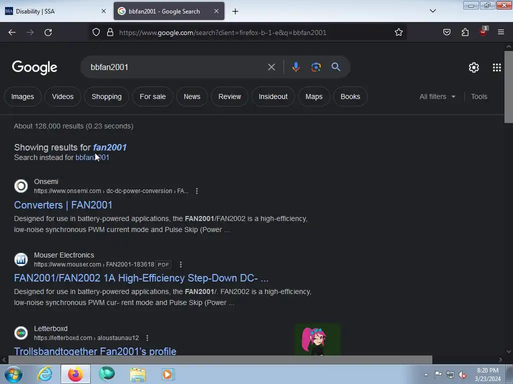Search by image with Google Lens icon
The height and width of the screenshot is (384, 513).
(316, 67)
